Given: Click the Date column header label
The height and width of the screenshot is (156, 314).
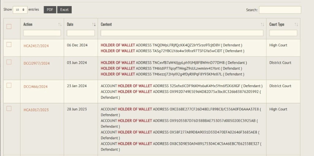Looking at the screenshot, I should [70, 24].
